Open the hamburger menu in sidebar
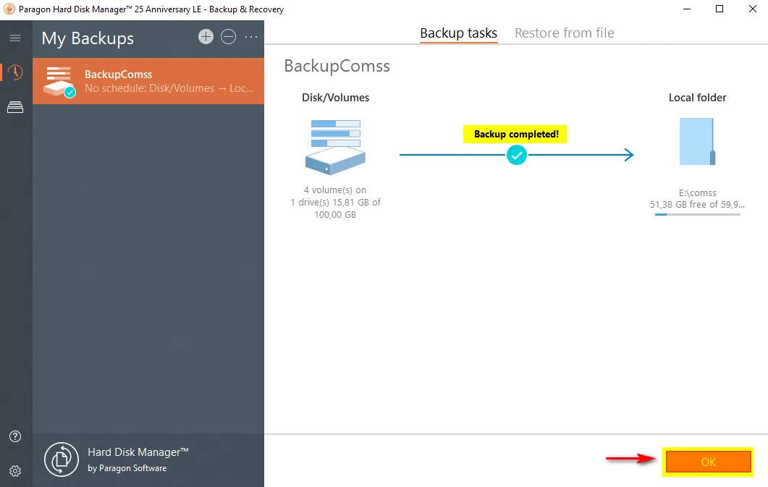The width and height of the screenshot is (768, 487). pos(15,38)
